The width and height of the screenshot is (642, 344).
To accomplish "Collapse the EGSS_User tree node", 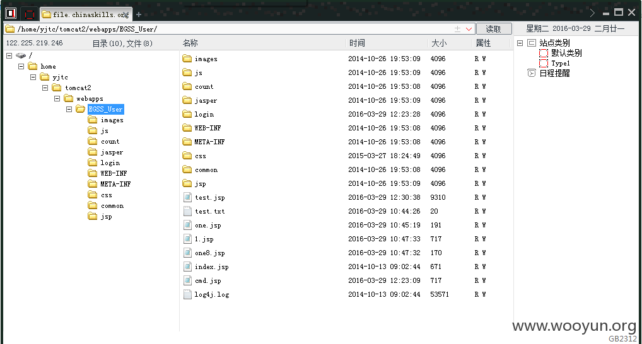I will pos(69,109).
